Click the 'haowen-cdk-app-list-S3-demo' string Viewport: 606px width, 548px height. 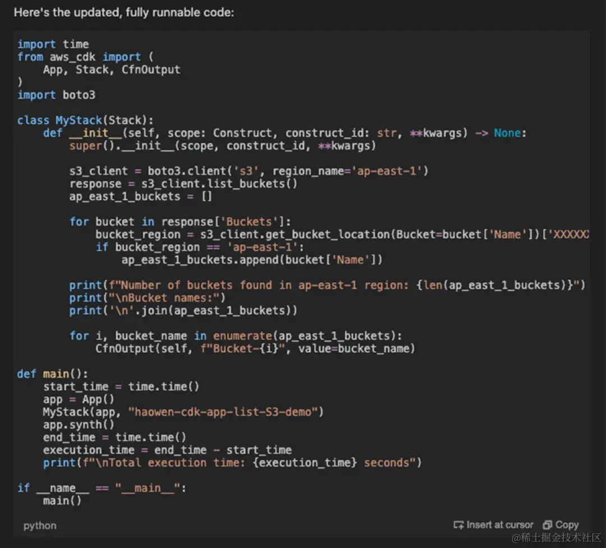click(222, 412)
